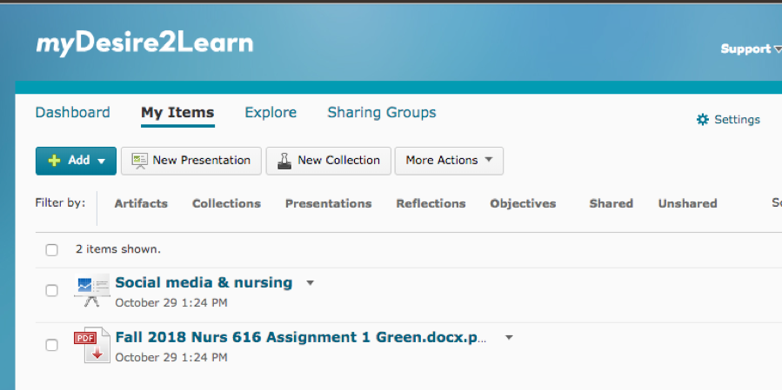Screen dimensions: 782x390
Task: Click the Social media presentation thumbnail icon
Action: (91, 290)
